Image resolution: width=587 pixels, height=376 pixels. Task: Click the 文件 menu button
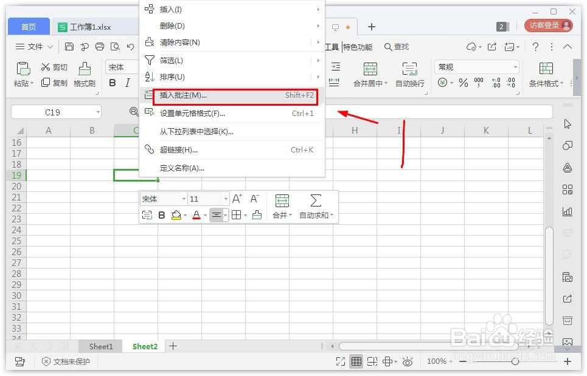click(33, 46)
